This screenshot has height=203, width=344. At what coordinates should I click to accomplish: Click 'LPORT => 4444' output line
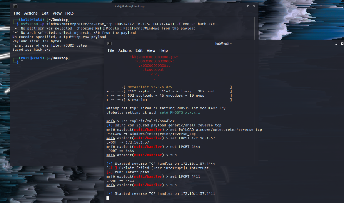120,151
